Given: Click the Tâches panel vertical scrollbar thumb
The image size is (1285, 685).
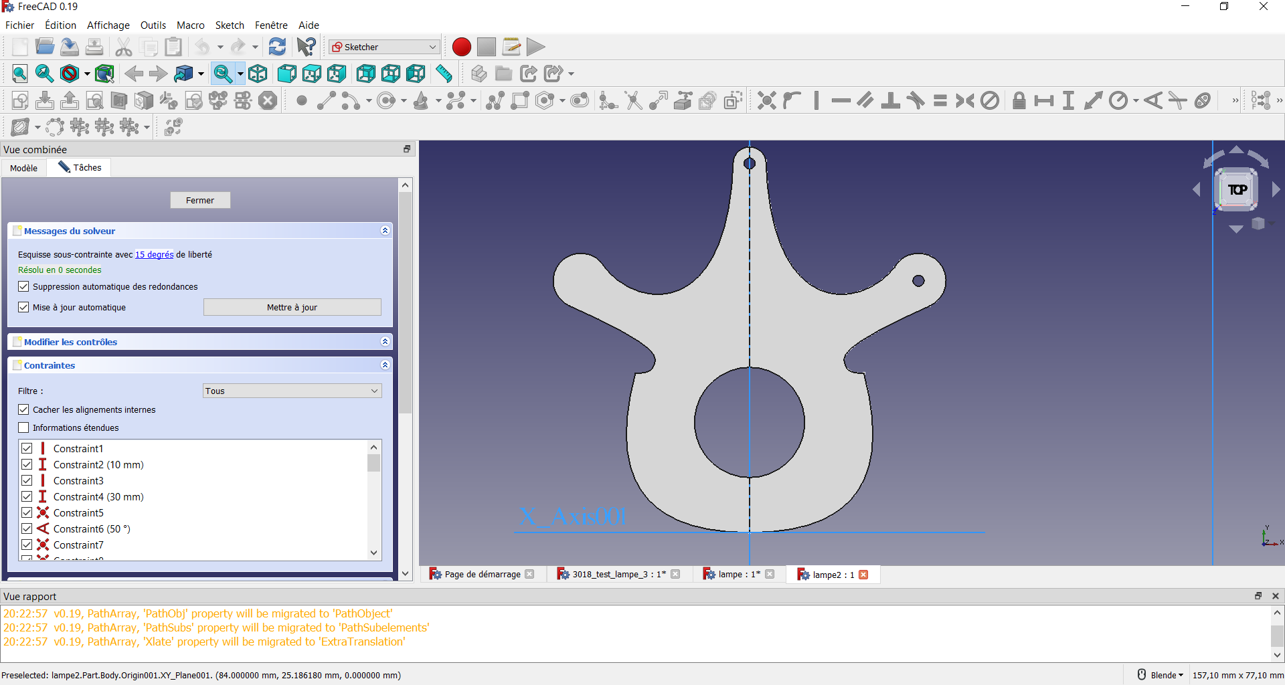Looking at the screenshot, I should pos(405,302).
